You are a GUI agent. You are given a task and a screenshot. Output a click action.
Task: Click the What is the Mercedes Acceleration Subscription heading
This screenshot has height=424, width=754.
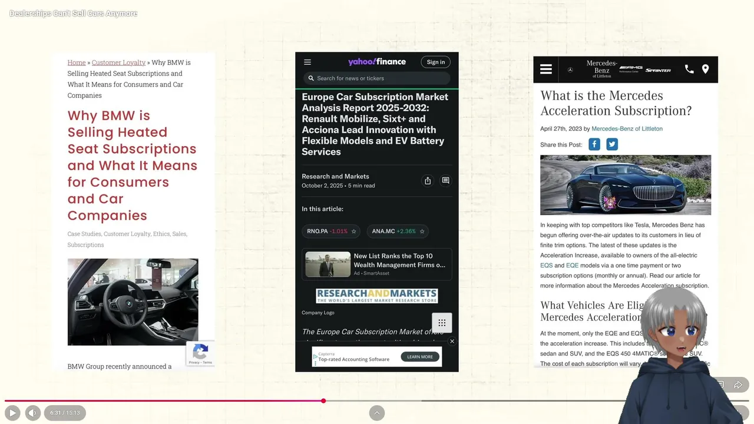click(616, 103)
